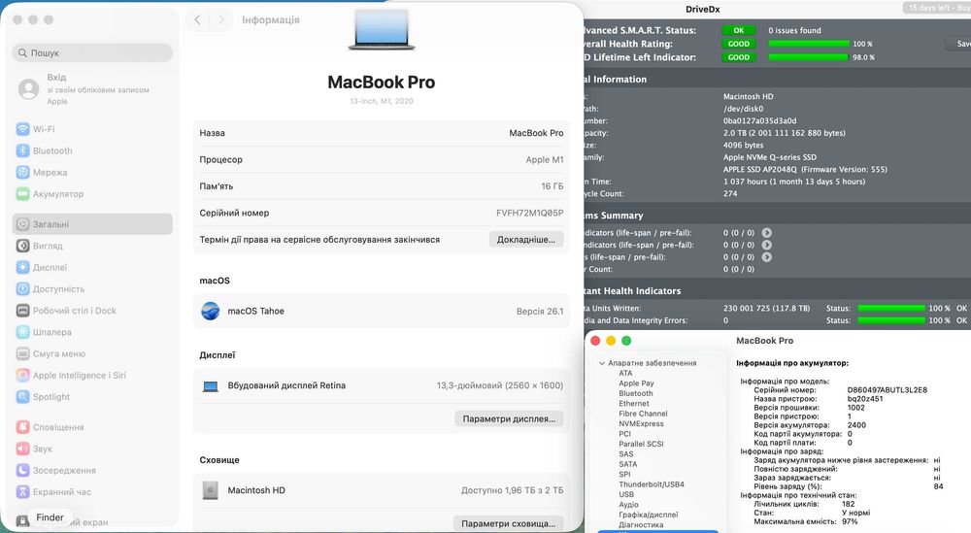The image size is (971, 533).
Task: Select Thunderbolt/USB4 in hardware tree
Action: point(652,484)
